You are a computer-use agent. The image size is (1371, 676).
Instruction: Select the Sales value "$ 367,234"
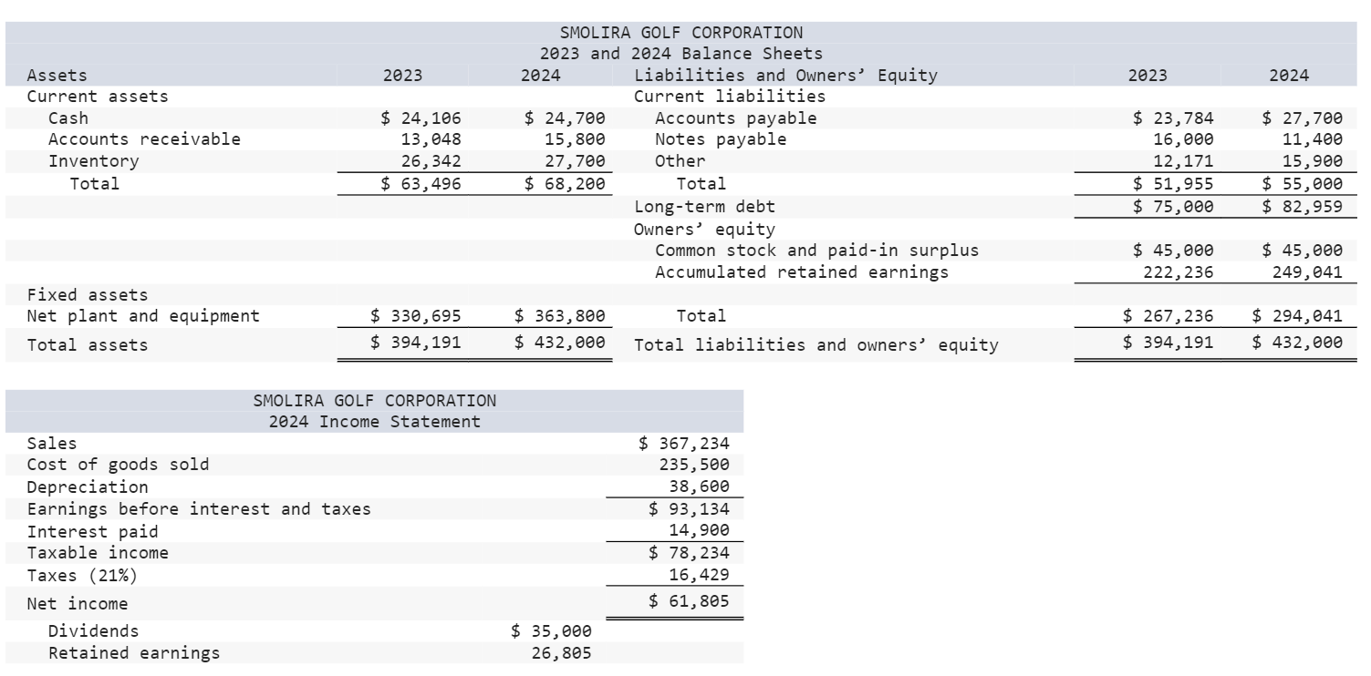[x=683, y=443]
